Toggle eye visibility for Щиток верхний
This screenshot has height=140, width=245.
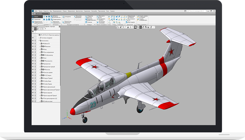click(33, 93)
